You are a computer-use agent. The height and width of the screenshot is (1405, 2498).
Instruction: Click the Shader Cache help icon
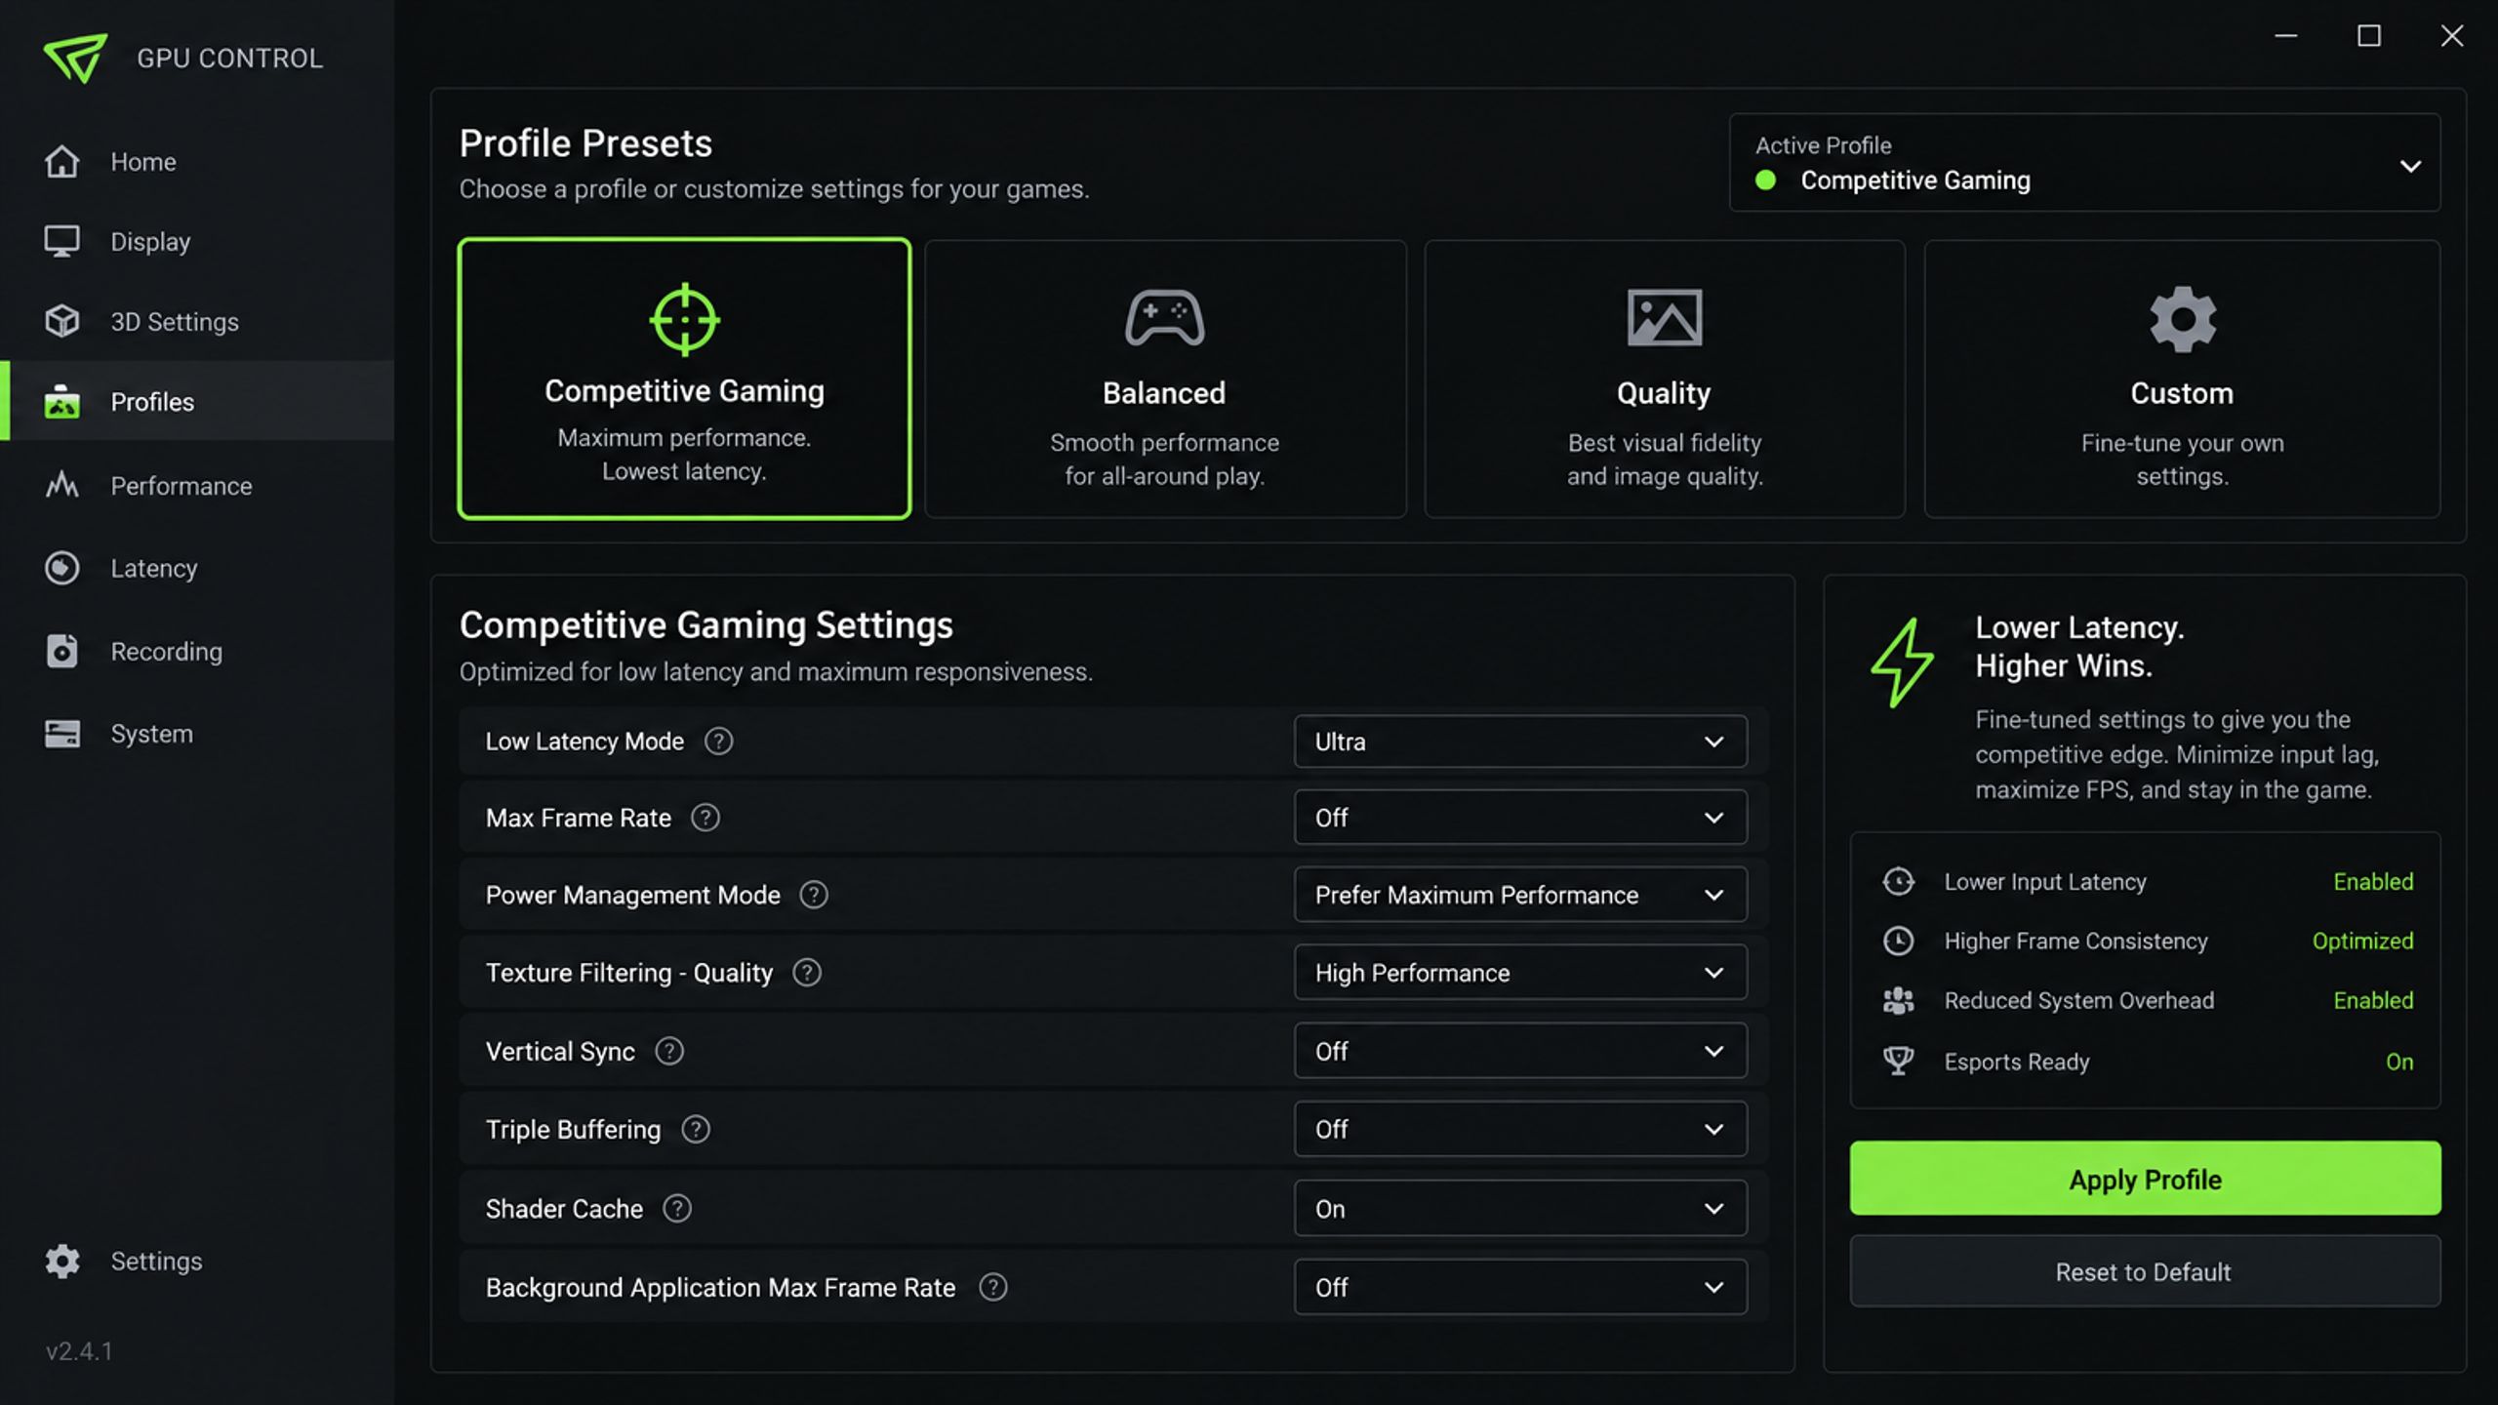677,1209
